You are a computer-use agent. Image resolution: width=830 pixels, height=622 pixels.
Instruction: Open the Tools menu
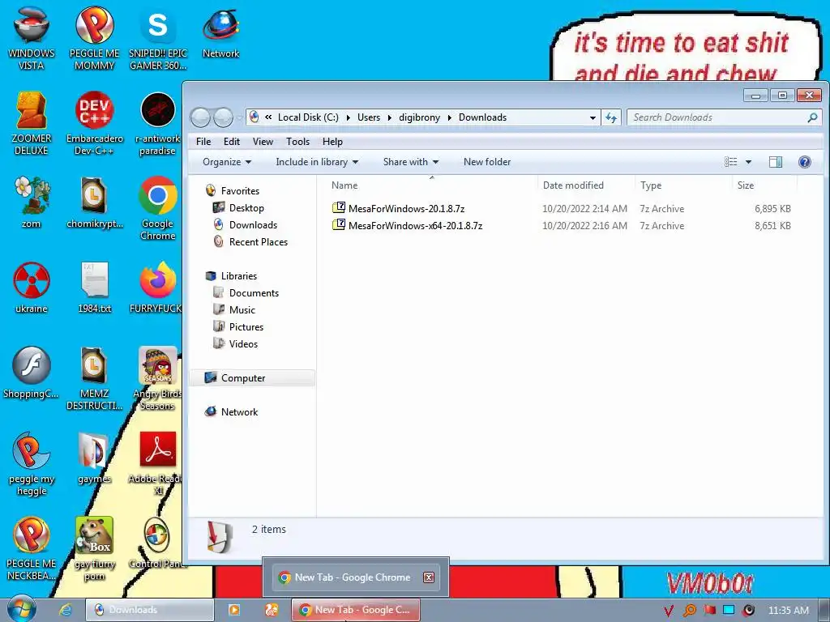pyautogui.click(x=297, y=142)
